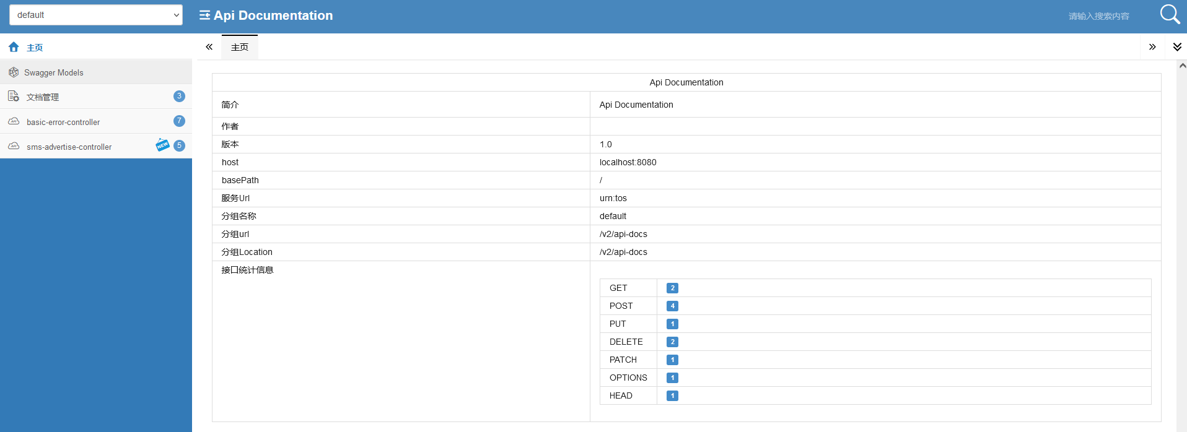Click the badge 5 on sms-advertise-controller
The image size is (1187, 432).
point(179,145)
